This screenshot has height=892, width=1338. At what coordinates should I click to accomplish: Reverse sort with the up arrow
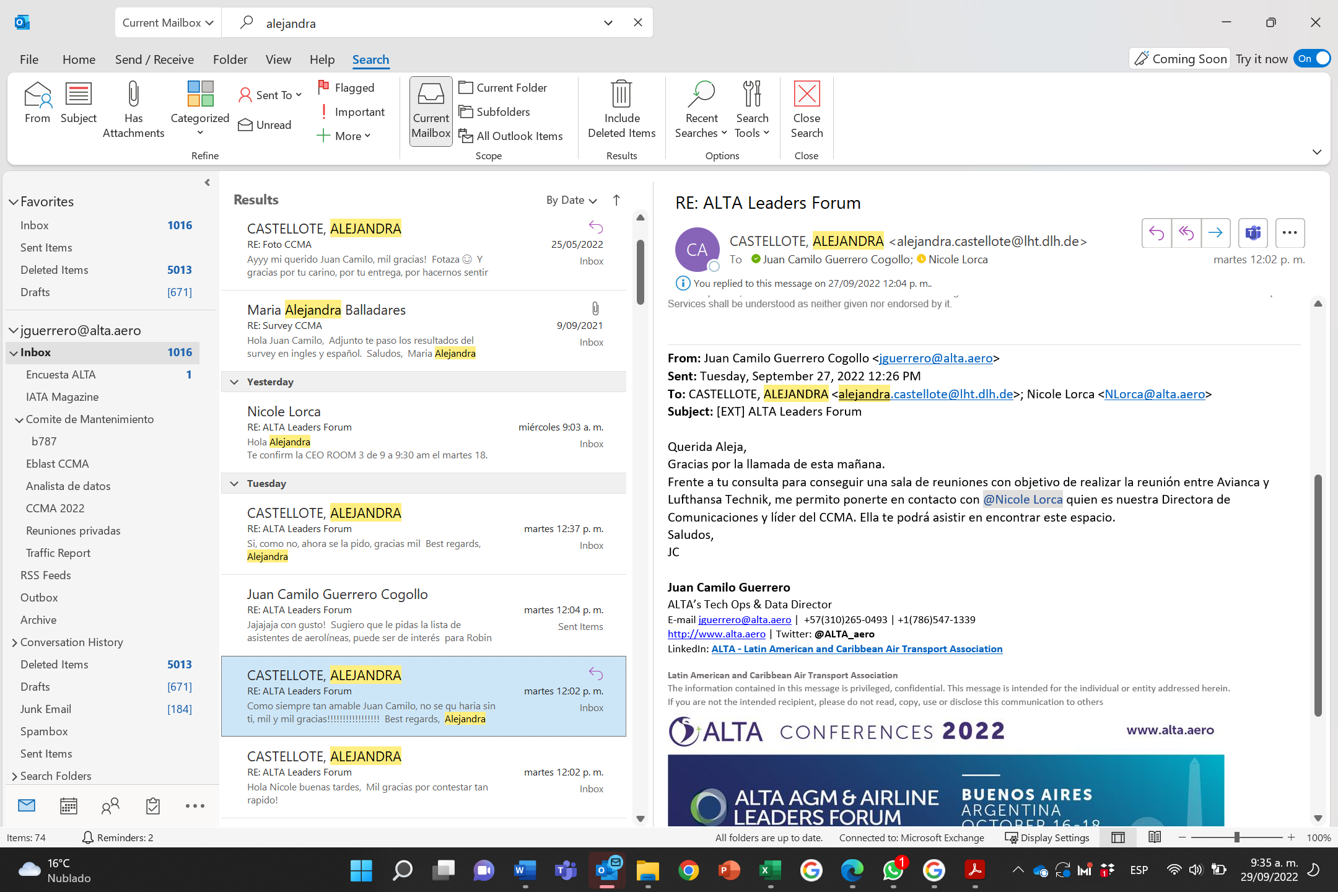coord(616,200)
